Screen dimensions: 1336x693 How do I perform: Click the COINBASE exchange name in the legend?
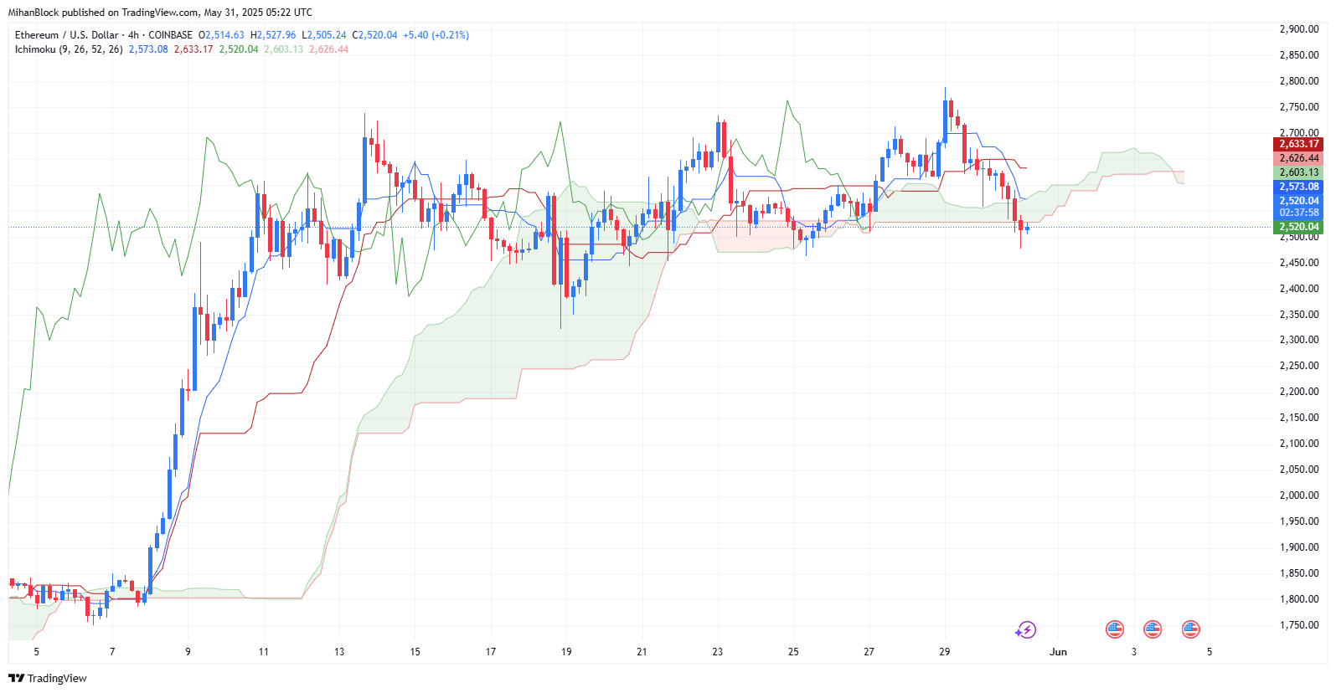click(170, 35)
